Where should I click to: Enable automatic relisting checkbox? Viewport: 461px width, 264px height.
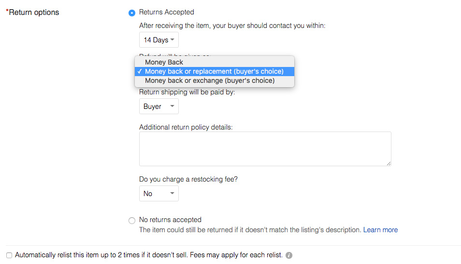point(9,255)
